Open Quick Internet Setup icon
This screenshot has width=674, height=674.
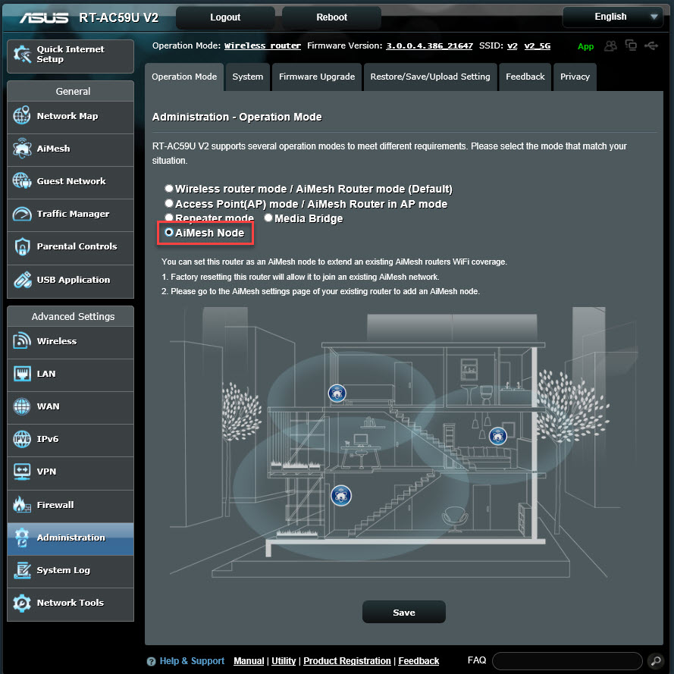(22, 54)
